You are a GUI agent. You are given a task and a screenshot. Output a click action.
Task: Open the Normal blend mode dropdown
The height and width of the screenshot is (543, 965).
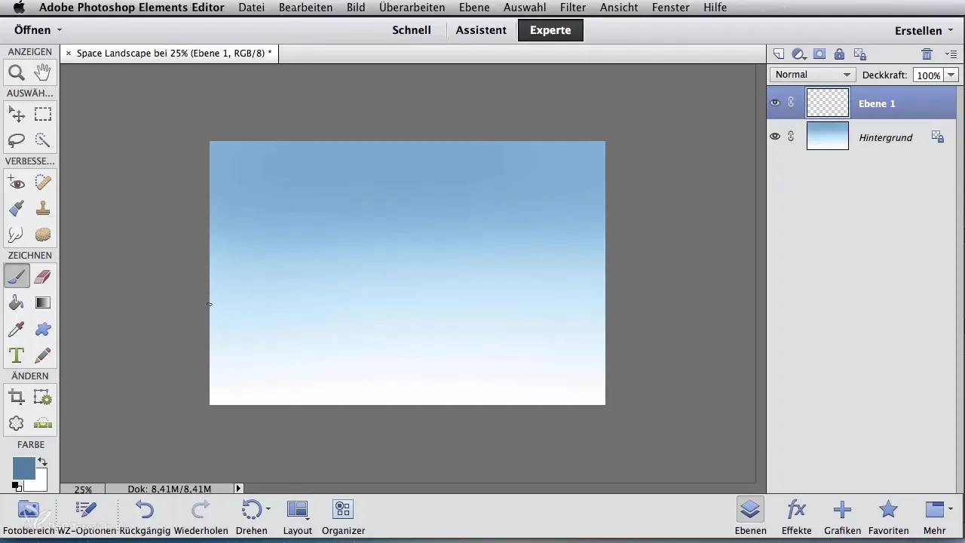[813, 75]
